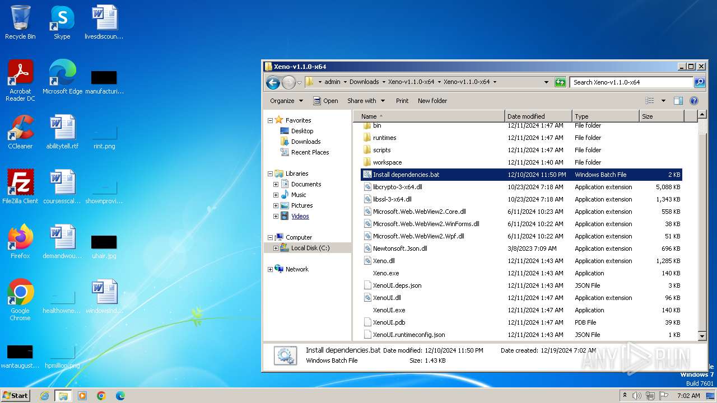The image size is (717, 403).
Task: Click Downloads in address breadcrumb
Action: coord(364,82)
